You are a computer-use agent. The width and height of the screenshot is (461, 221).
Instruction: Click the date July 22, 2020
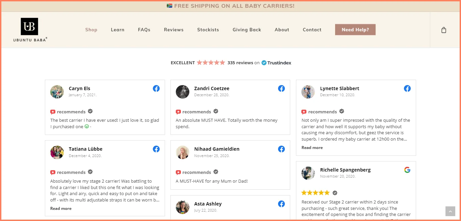206,211
